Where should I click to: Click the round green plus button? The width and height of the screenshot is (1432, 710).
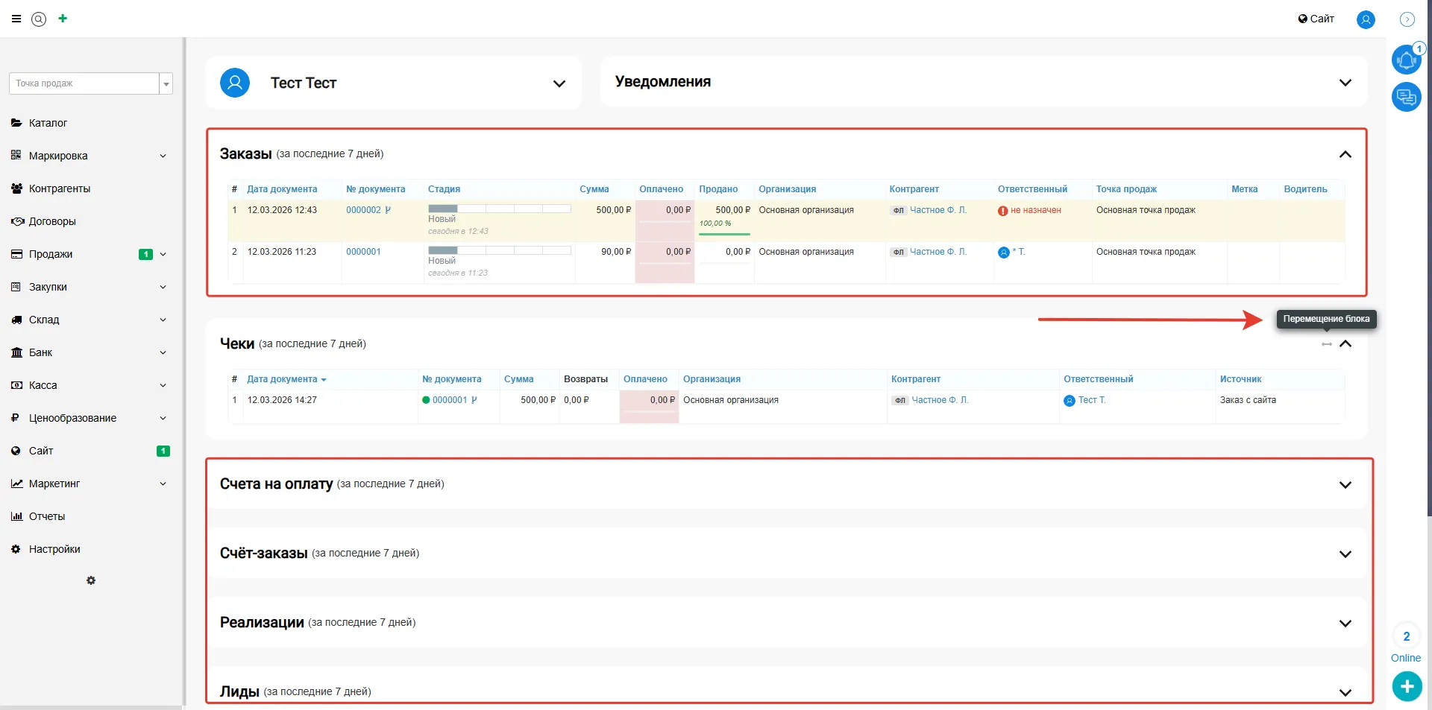coord(1407,686)
